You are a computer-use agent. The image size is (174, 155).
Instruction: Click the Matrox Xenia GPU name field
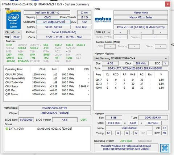click(141, 13)
